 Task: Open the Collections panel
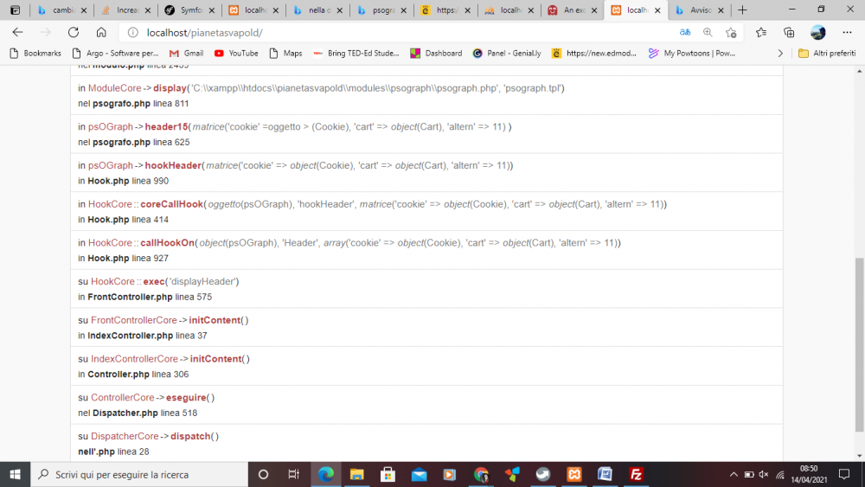(789, 33)
